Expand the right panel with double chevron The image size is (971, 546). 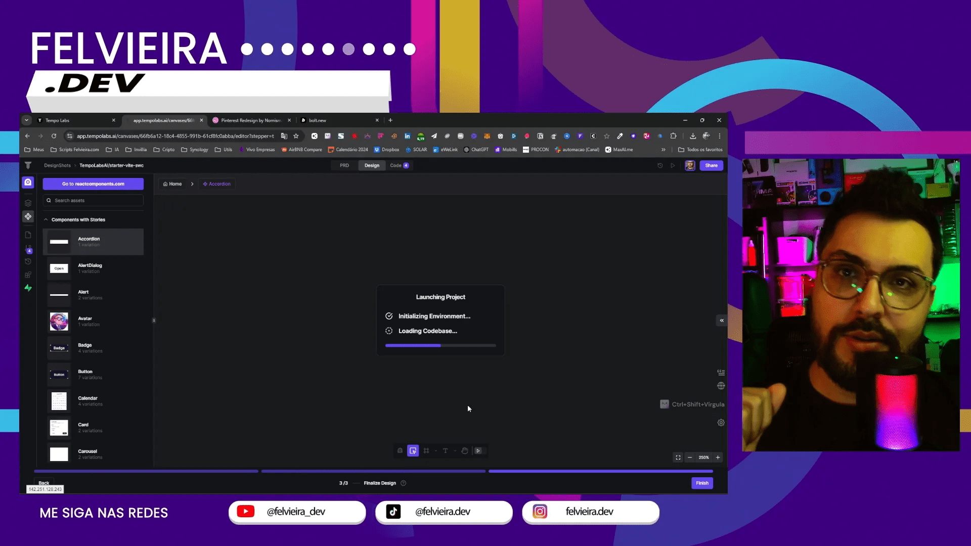722,321
